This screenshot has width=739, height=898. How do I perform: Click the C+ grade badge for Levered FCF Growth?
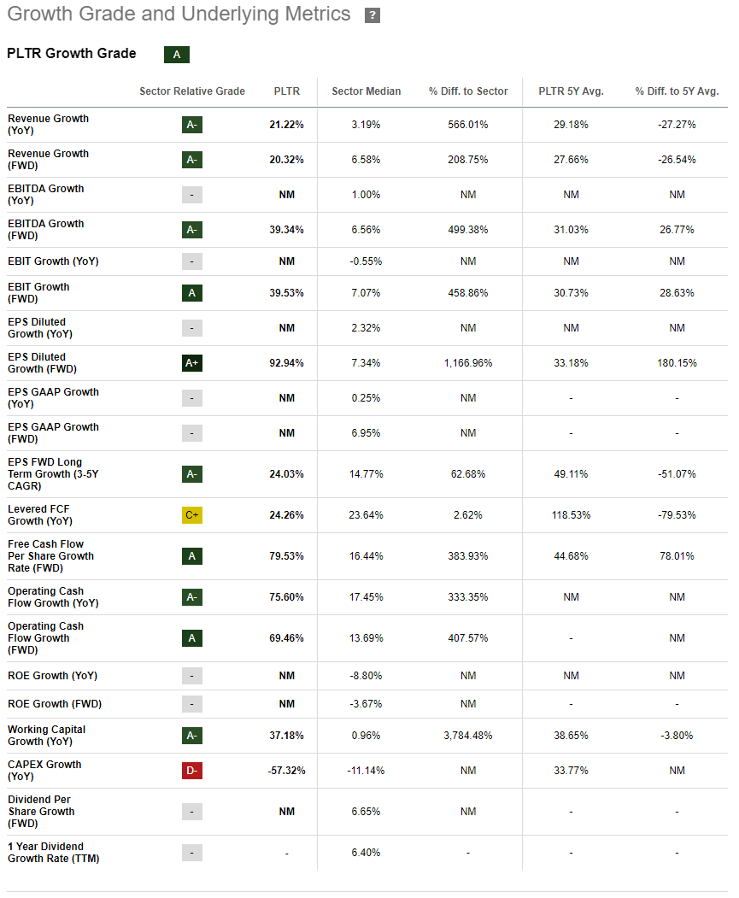(x=192, y=515)
